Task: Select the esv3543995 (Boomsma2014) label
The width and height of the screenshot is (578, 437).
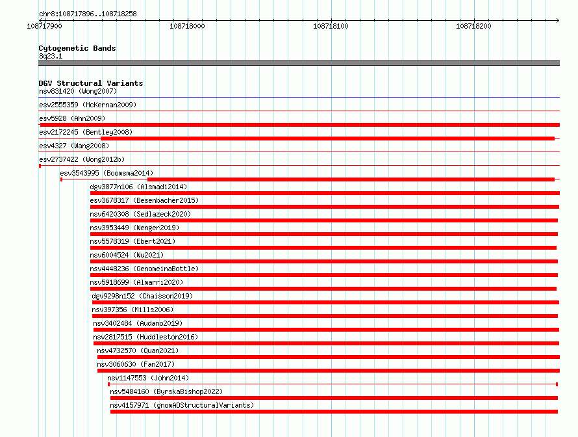Action: (x=107, y=173)
